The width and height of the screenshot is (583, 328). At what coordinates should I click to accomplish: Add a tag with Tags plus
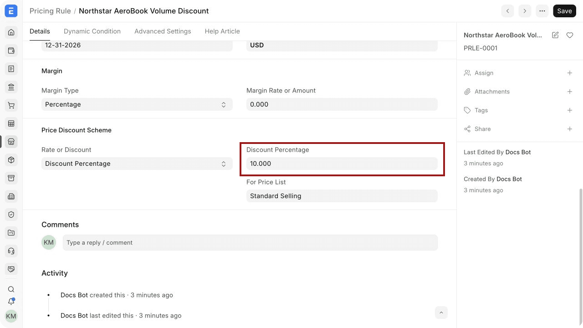(570, 110)
